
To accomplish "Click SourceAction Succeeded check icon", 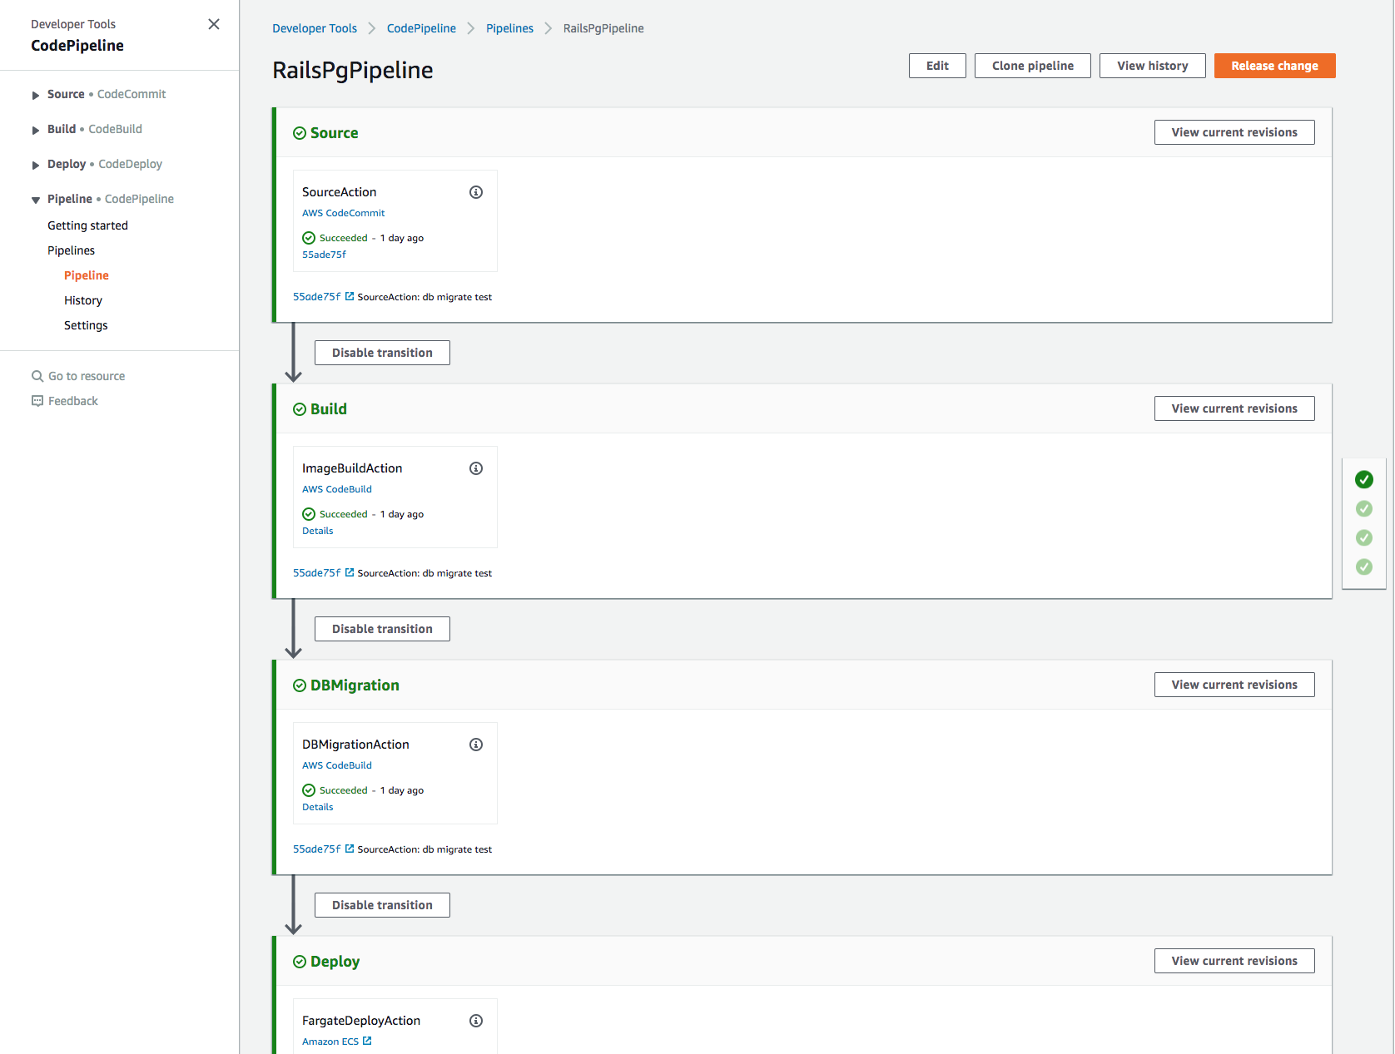I will [x=309, y=238].
